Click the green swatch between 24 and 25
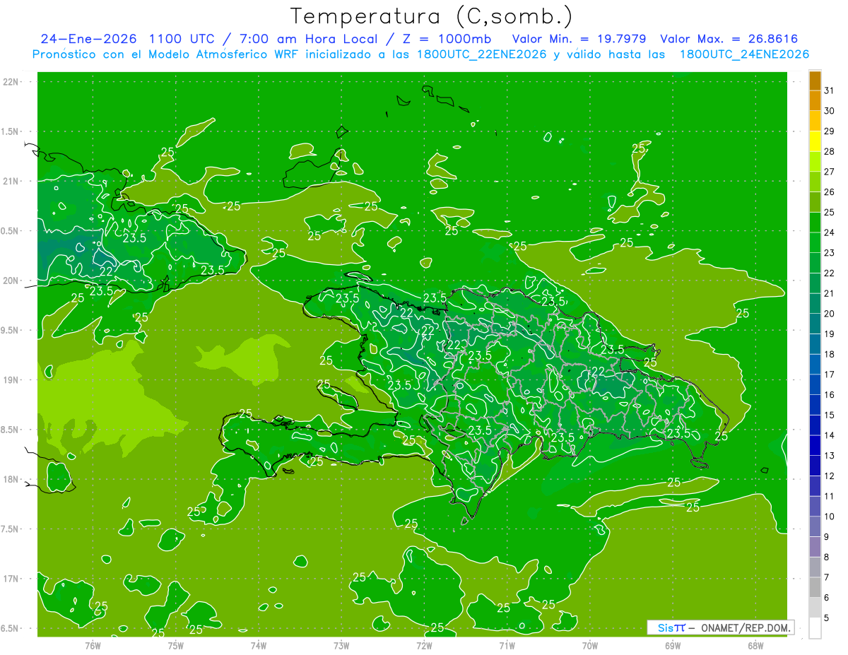This screenshot has height=655, width=848. click(x=815, y=223)
